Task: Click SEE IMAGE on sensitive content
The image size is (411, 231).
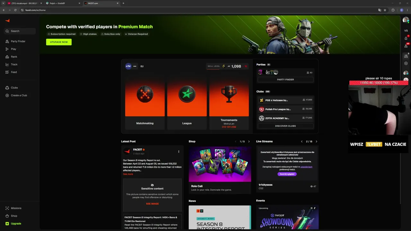Action: (x=152, y=204)
